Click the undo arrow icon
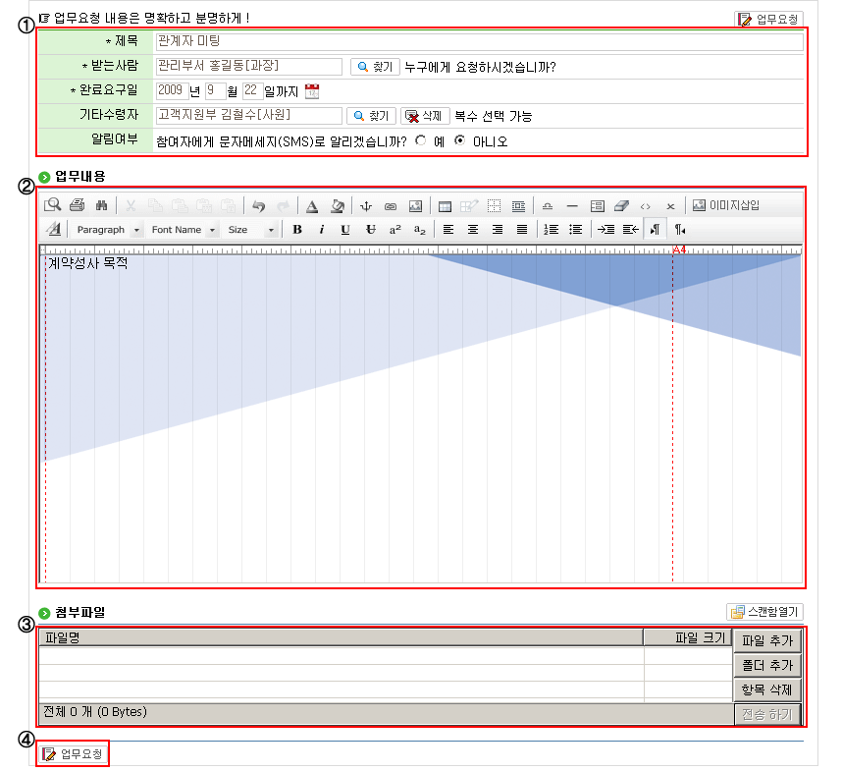This screenshot has height=772, width=842. [x=259, y=206]
